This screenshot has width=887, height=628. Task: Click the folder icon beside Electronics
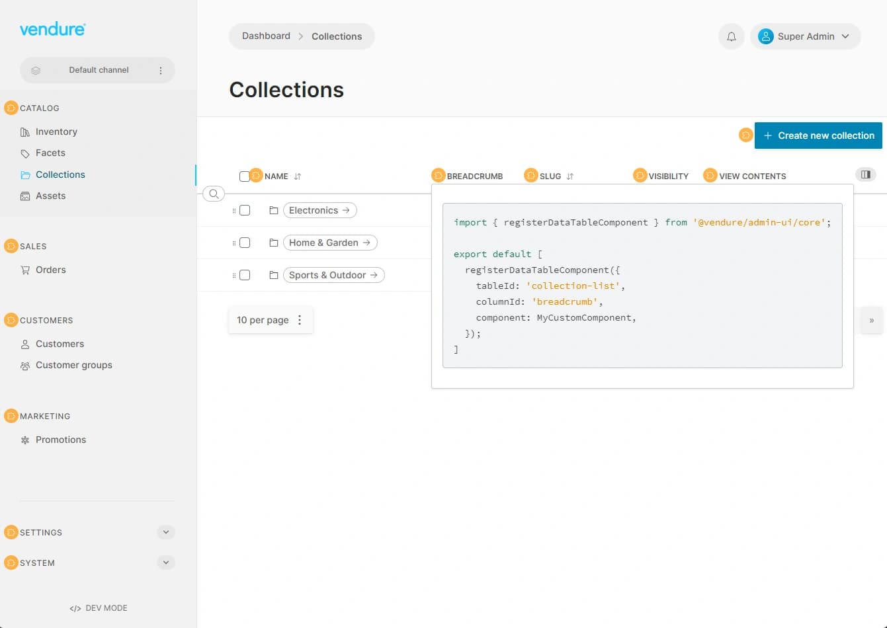click(x=273, y=210)
